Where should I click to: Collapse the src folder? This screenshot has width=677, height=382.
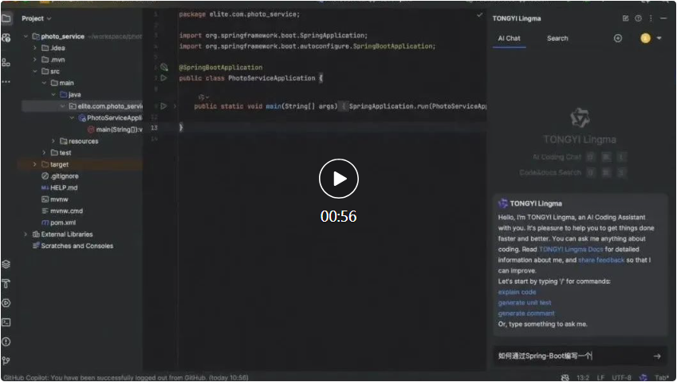[35, 71]
